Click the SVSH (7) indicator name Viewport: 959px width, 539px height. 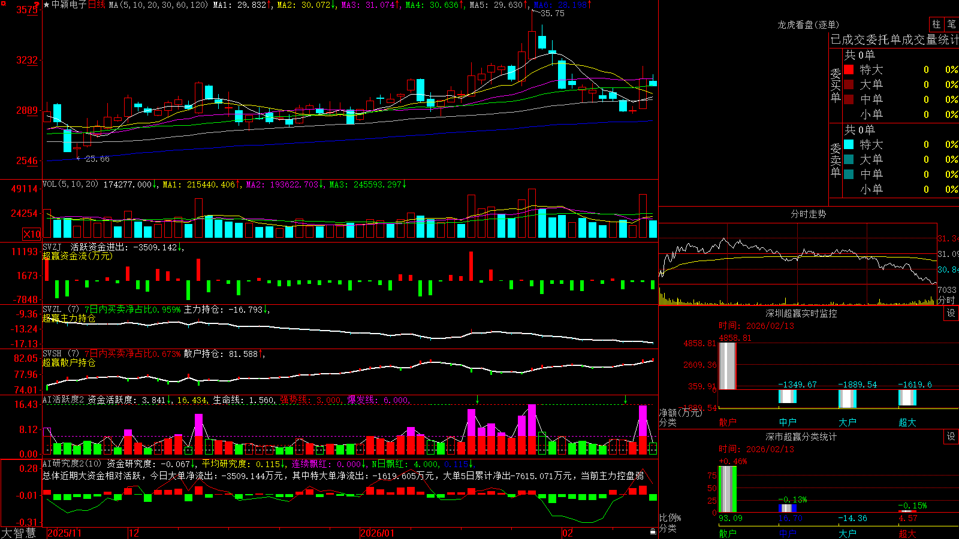coord(61,354)
